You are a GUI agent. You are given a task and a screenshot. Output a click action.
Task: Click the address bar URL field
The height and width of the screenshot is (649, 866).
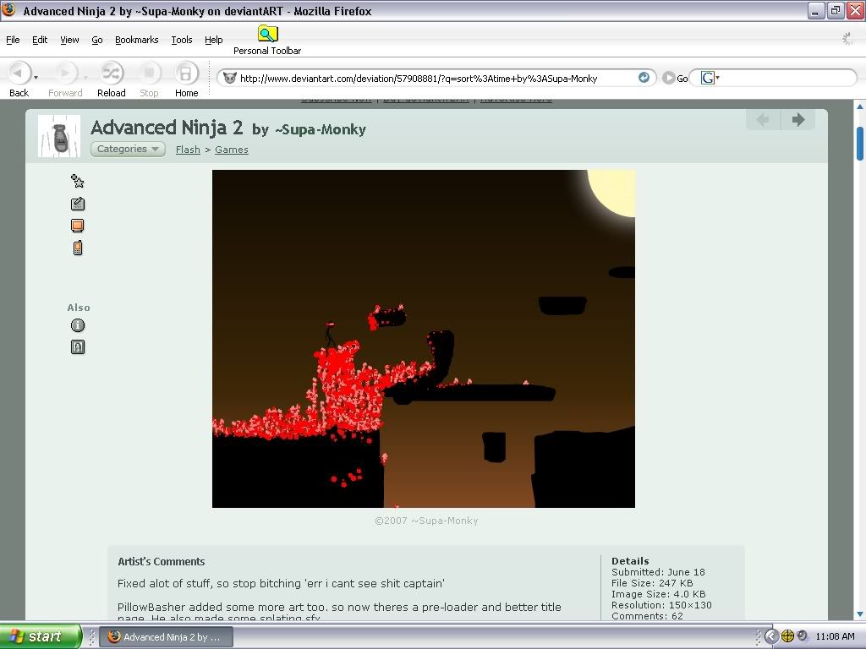tap(436, 79)
